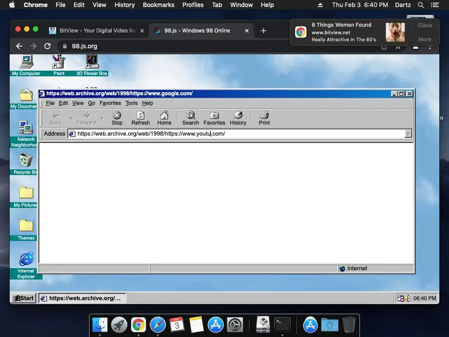Open Chrome's three-dot menu

point(430,47)
